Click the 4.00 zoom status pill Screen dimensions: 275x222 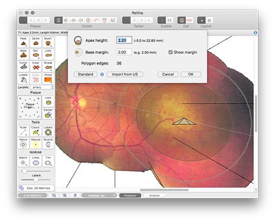coord(33,195)
